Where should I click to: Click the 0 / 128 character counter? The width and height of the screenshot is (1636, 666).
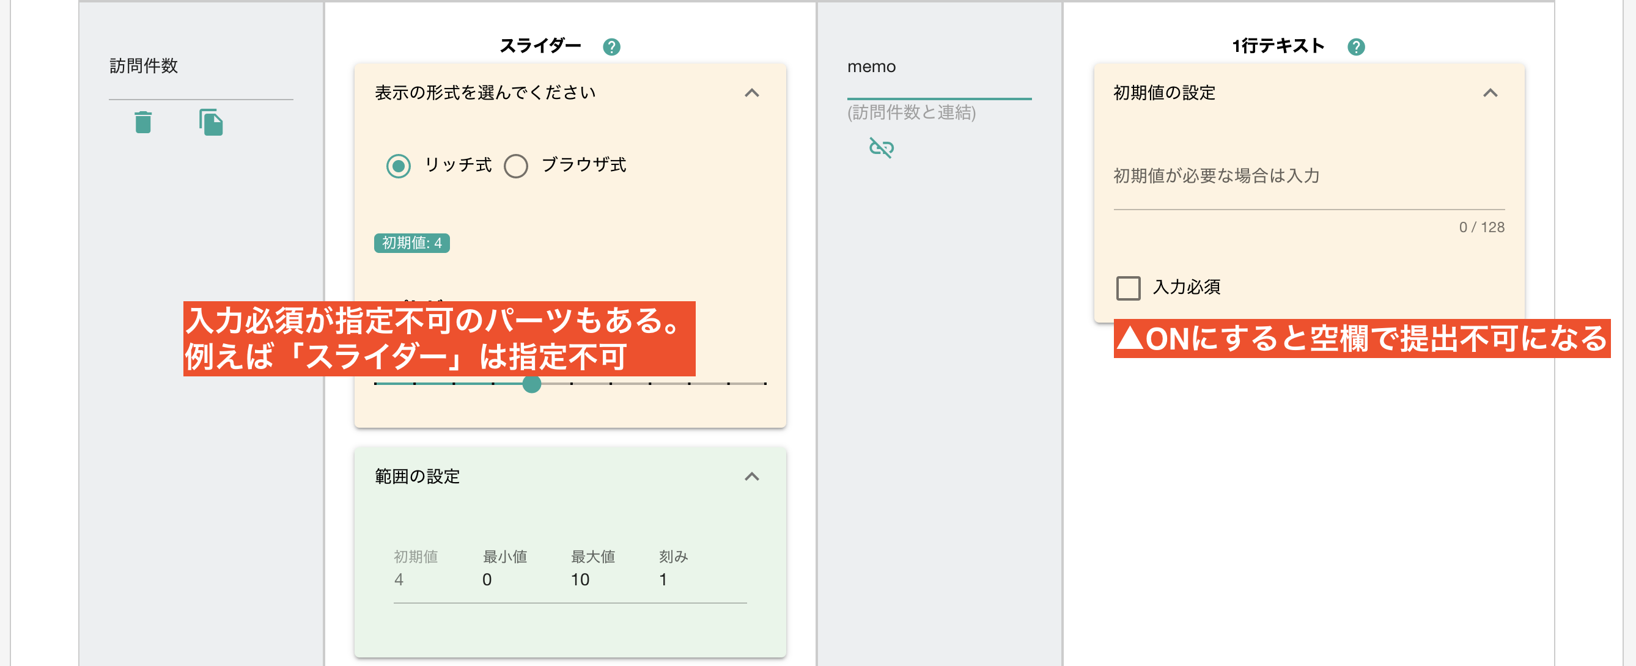click(x=1481, y=227)
